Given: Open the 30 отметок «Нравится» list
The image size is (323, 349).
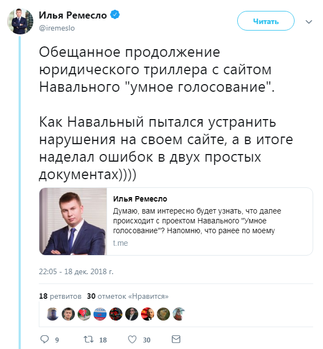Looking at the screenshot, I should (x=128, y=296).
